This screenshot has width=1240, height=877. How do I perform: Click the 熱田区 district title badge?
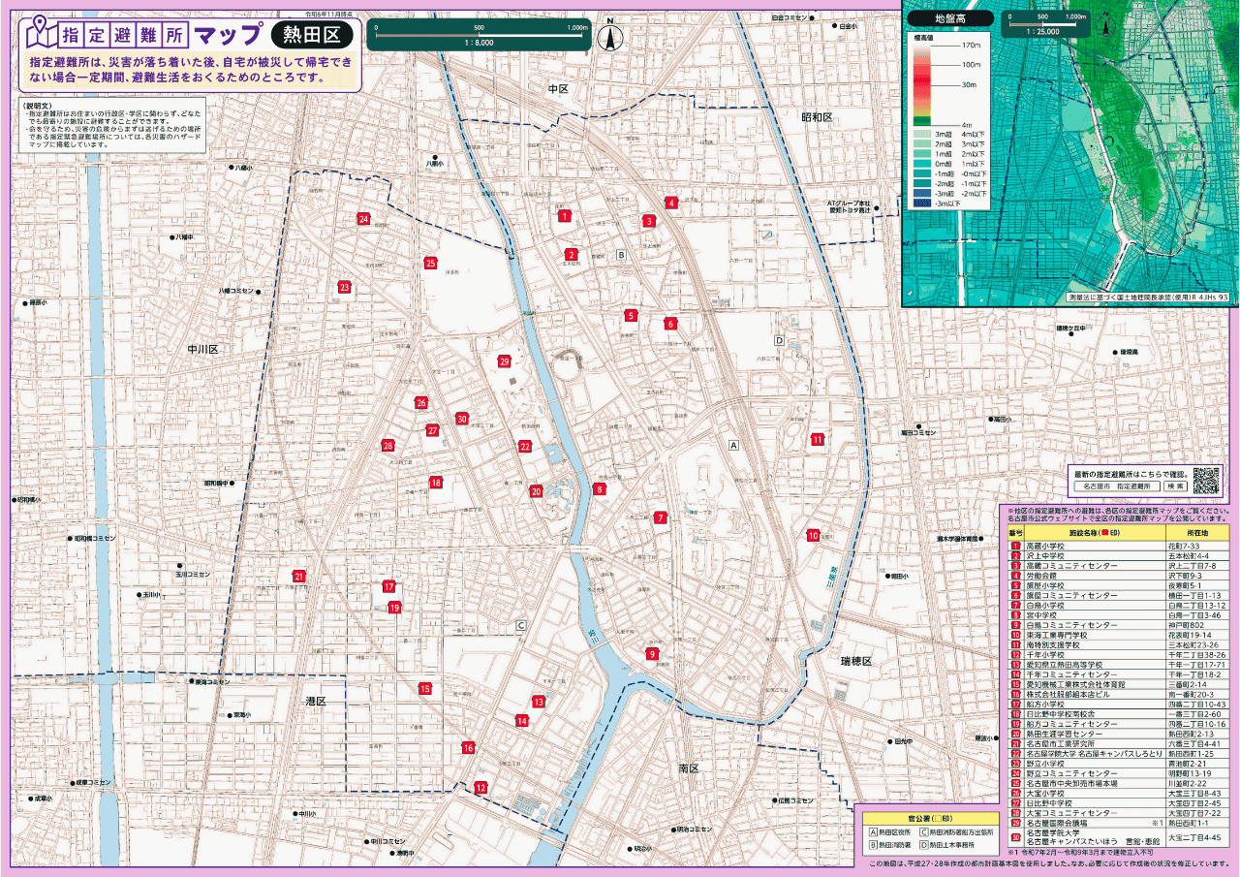tap(311, 36)
